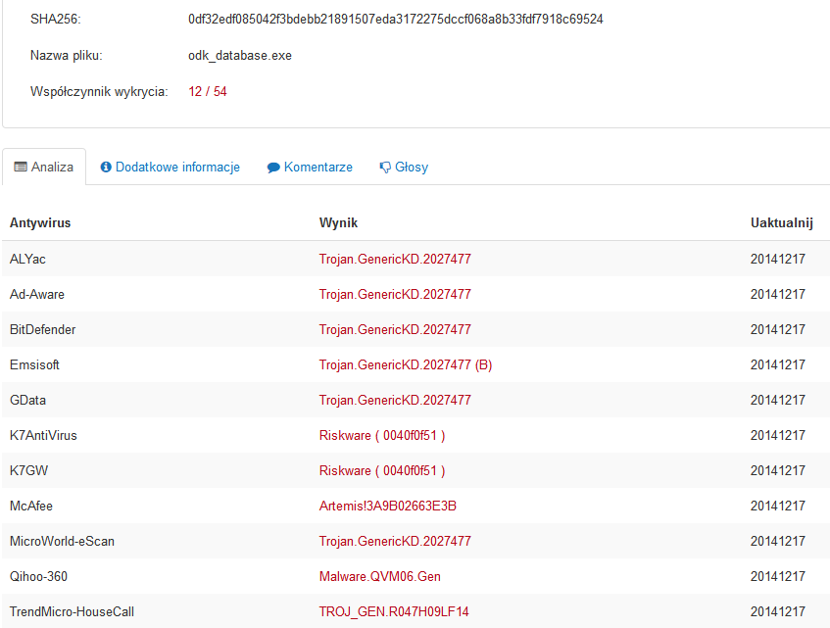Click the Ad-Aware result Trojan.GenericKD.2027477
The width and height of the screenshot is (830, 628).
395,294
